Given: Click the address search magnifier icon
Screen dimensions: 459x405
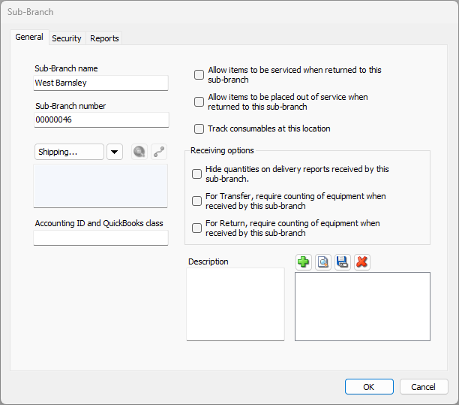Looking at the screenshot, I should (139, 152).
